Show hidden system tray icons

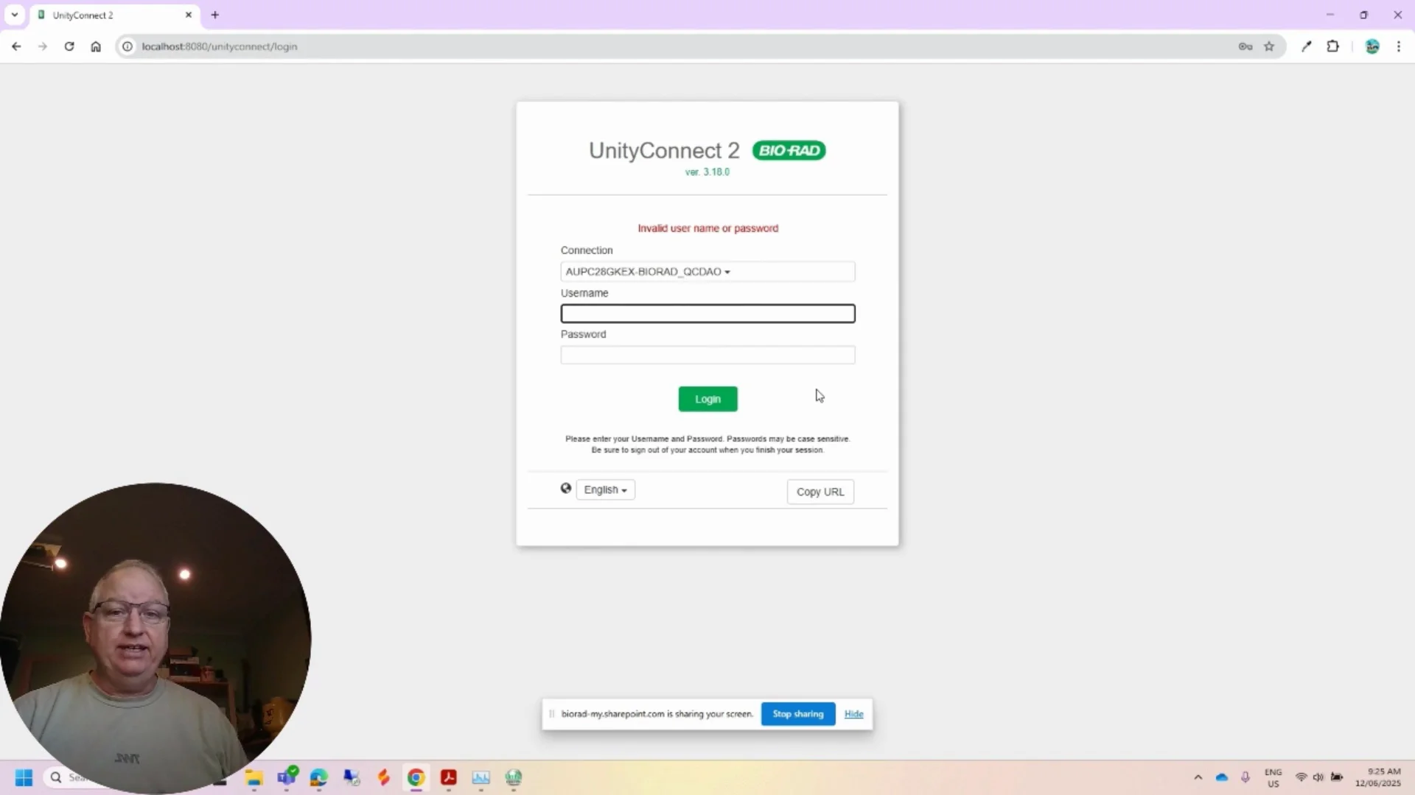click(x=1198, y=777)
